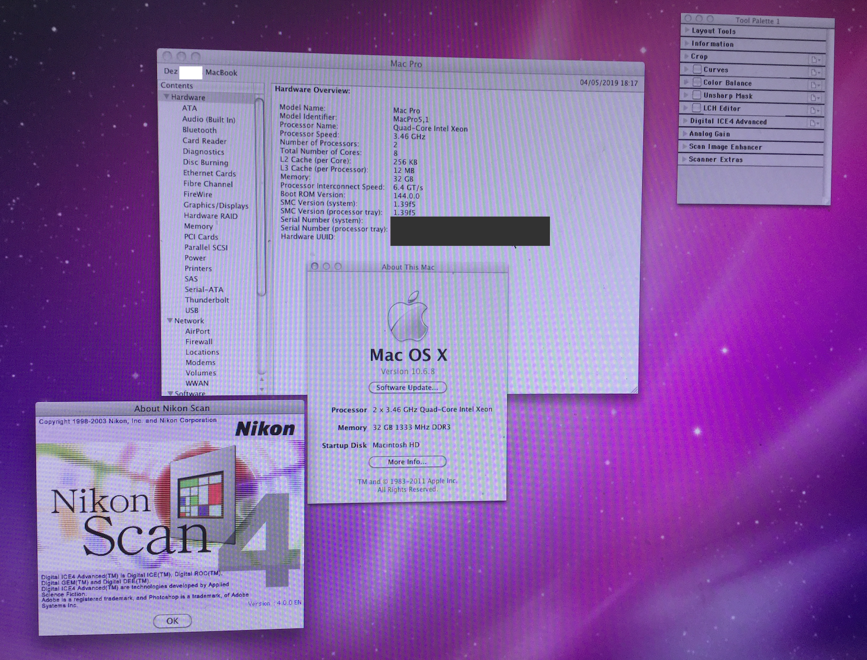Select Audio (Built In) in sidebar
This screenshot has width=867, height=660.
click(209, 119)
